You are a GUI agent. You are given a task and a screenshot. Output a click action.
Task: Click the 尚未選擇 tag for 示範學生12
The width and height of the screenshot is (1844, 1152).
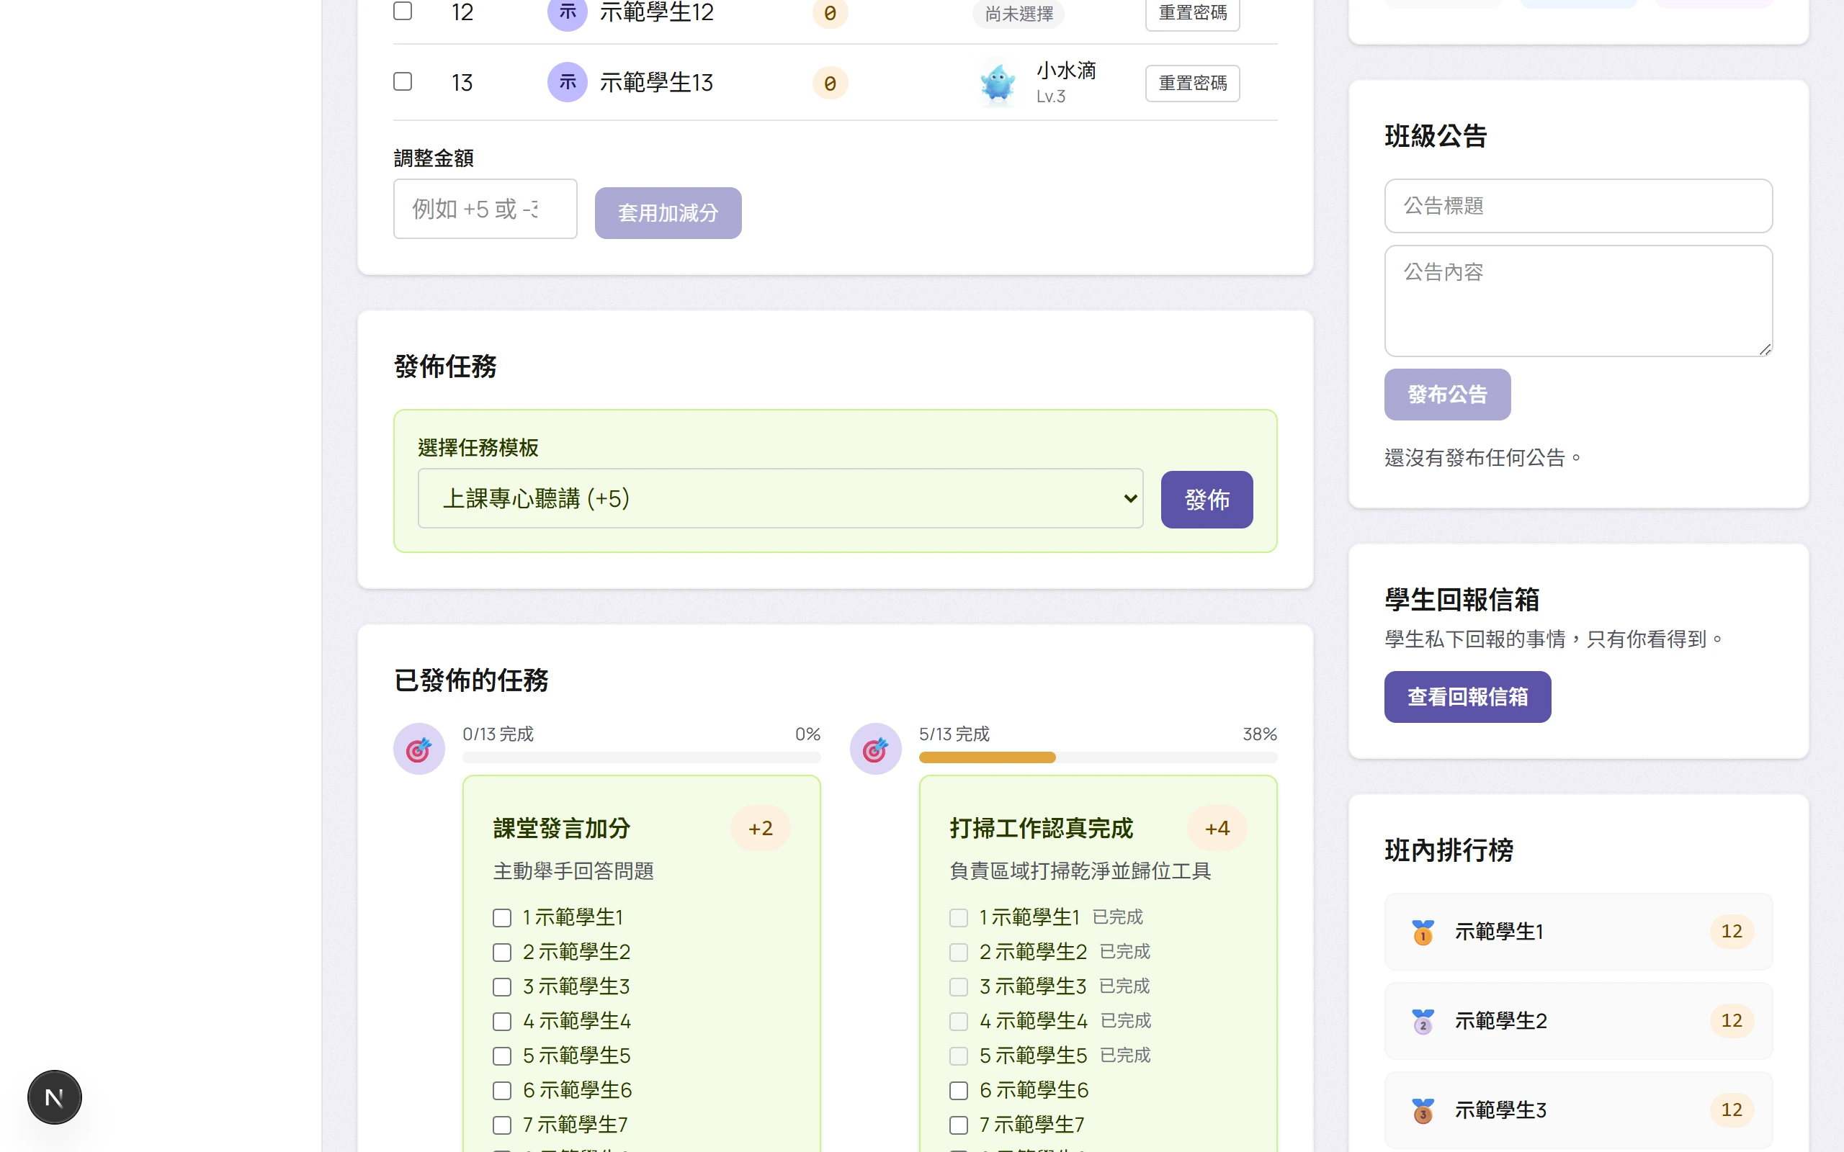pyautogui.click(x=1018, y=14)
